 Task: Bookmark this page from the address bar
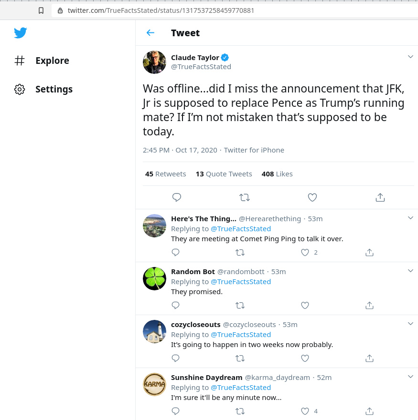coord(41,10)
